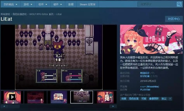Add a new tag with plus button
The image size is (184, 111).
170,99
